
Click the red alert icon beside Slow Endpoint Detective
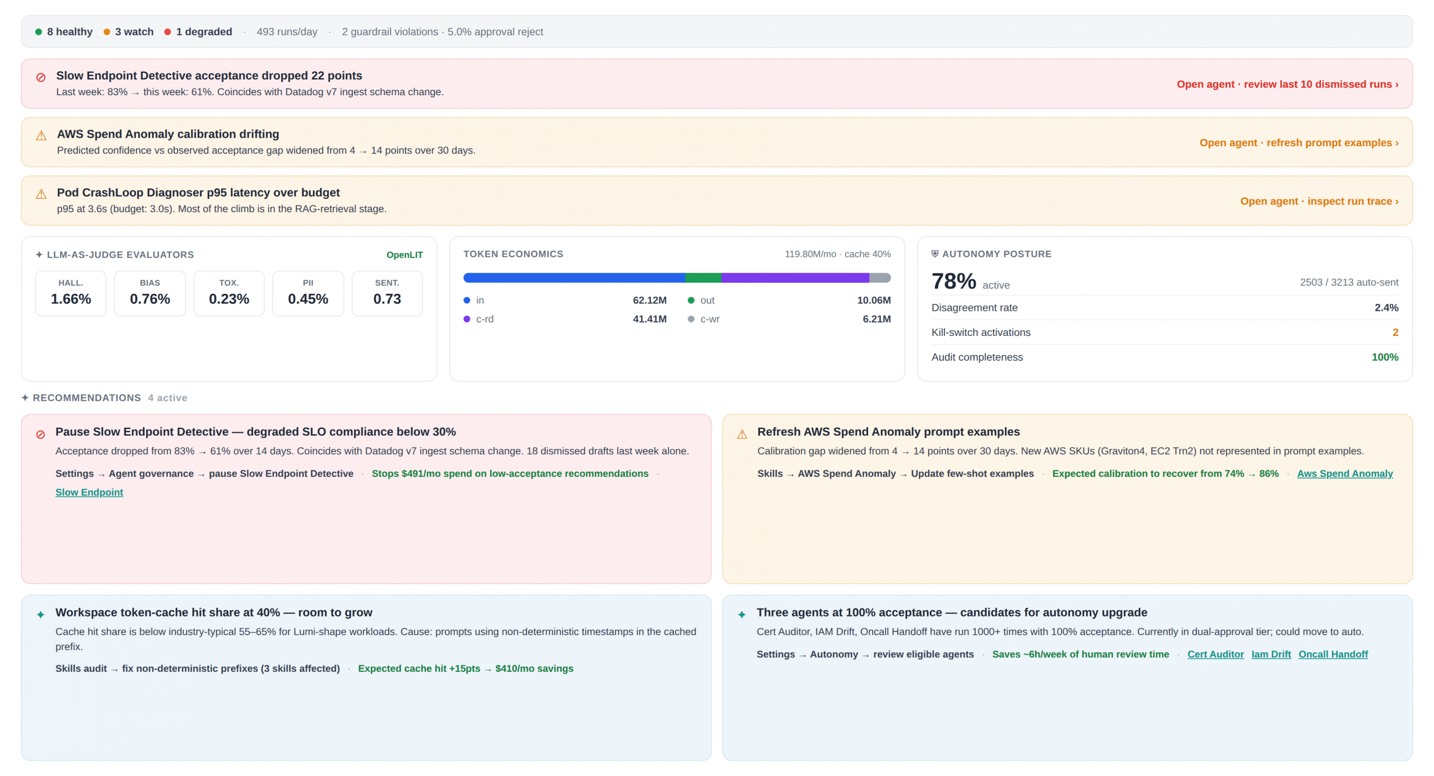click(41, 77)
